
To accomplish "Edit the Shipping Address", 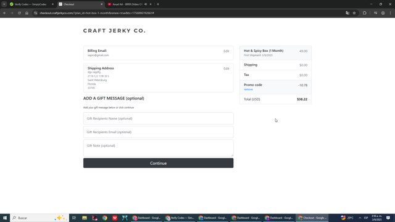I will point(227,68).
